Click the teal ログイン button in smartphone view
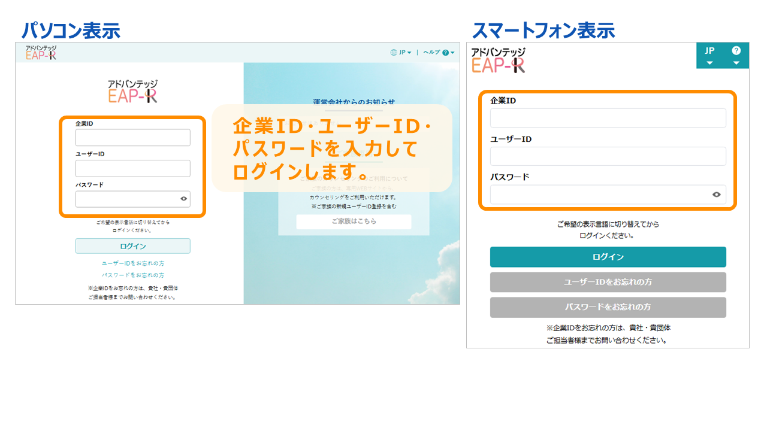This screenshot has width=767, height=431. point(608,257)
